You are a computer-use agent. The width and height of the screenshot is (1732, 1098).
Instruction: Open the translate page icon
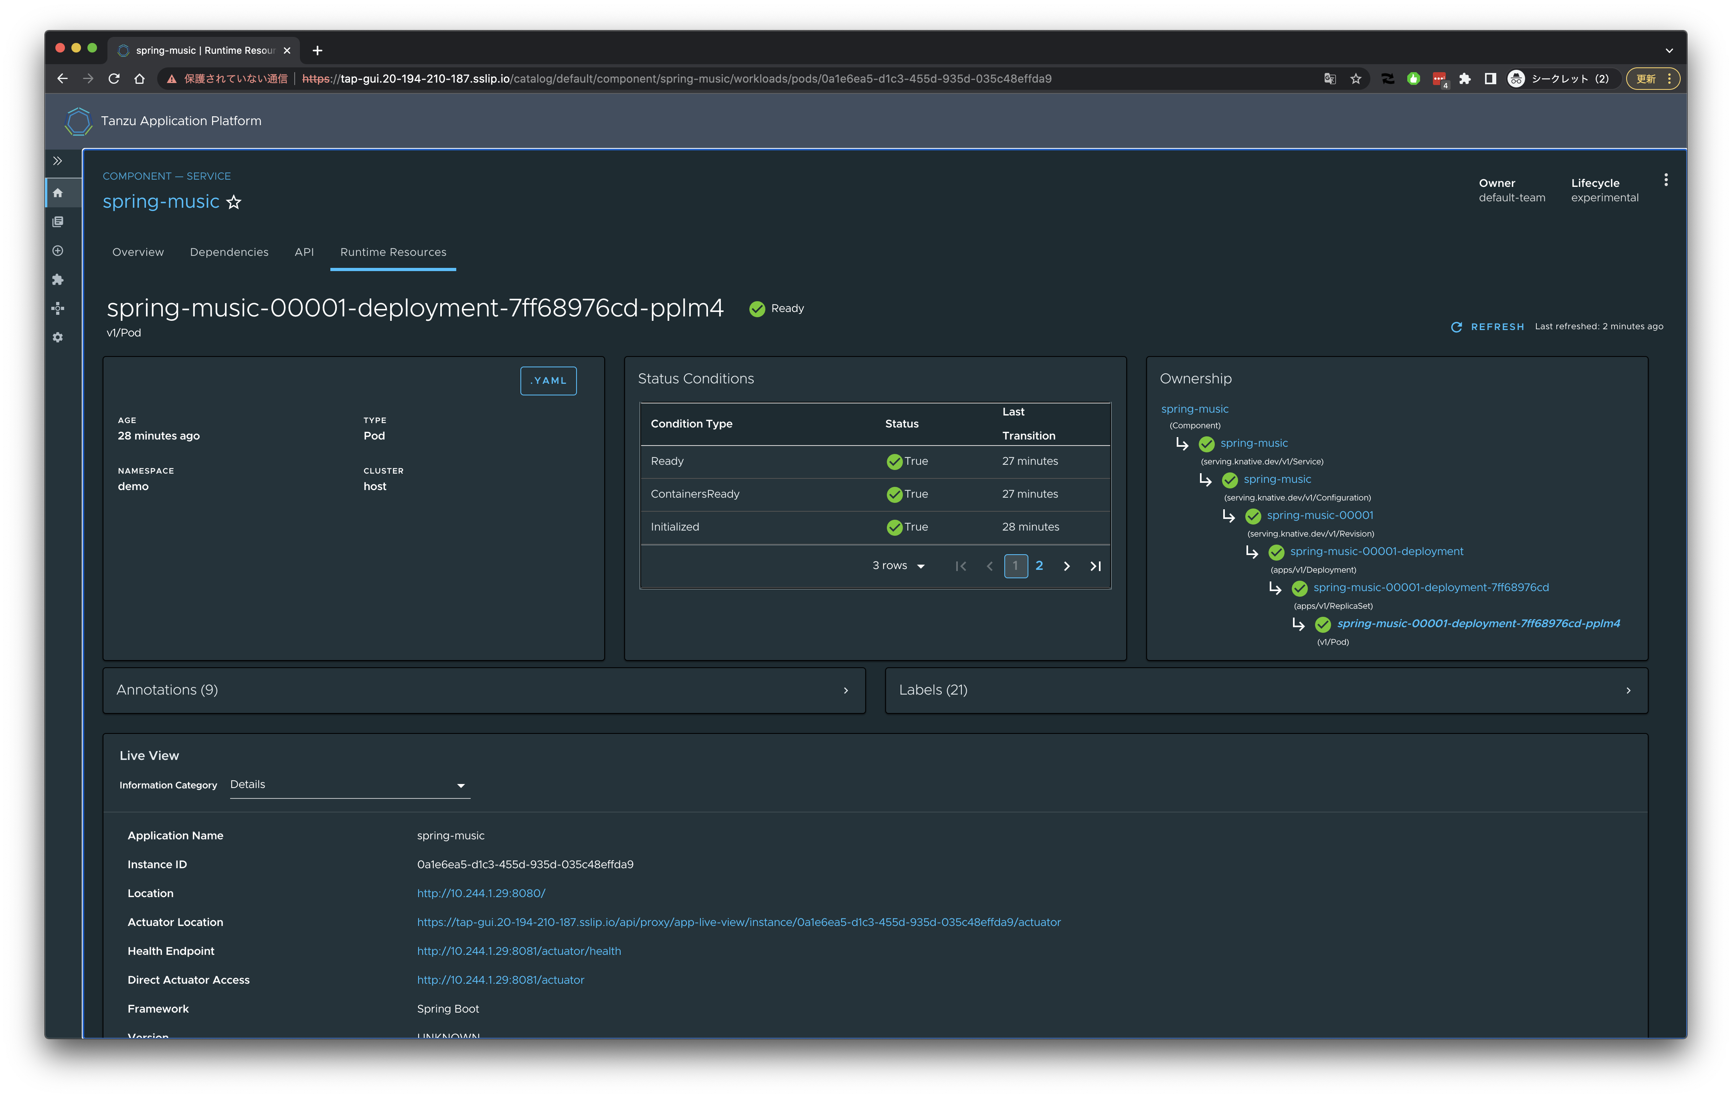tap(1330, 79)
